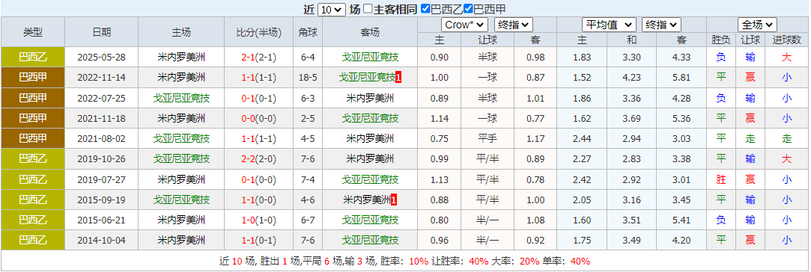Open 戈亚尼亚竞技 home team on 2022-07-25 row

click(x=181, y=98)
